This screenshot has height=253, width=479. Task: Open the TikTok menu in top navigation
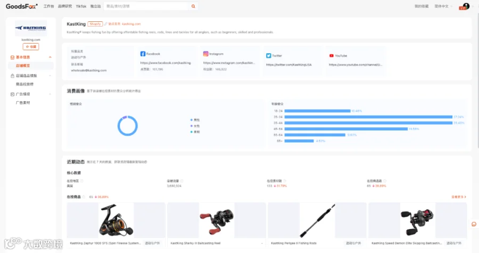[x=81, y=6]
